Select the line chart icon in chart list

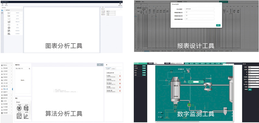coord(9,13)
